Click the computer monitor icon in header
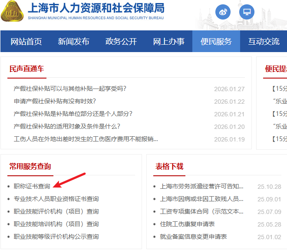 click(x=247, y=12)
